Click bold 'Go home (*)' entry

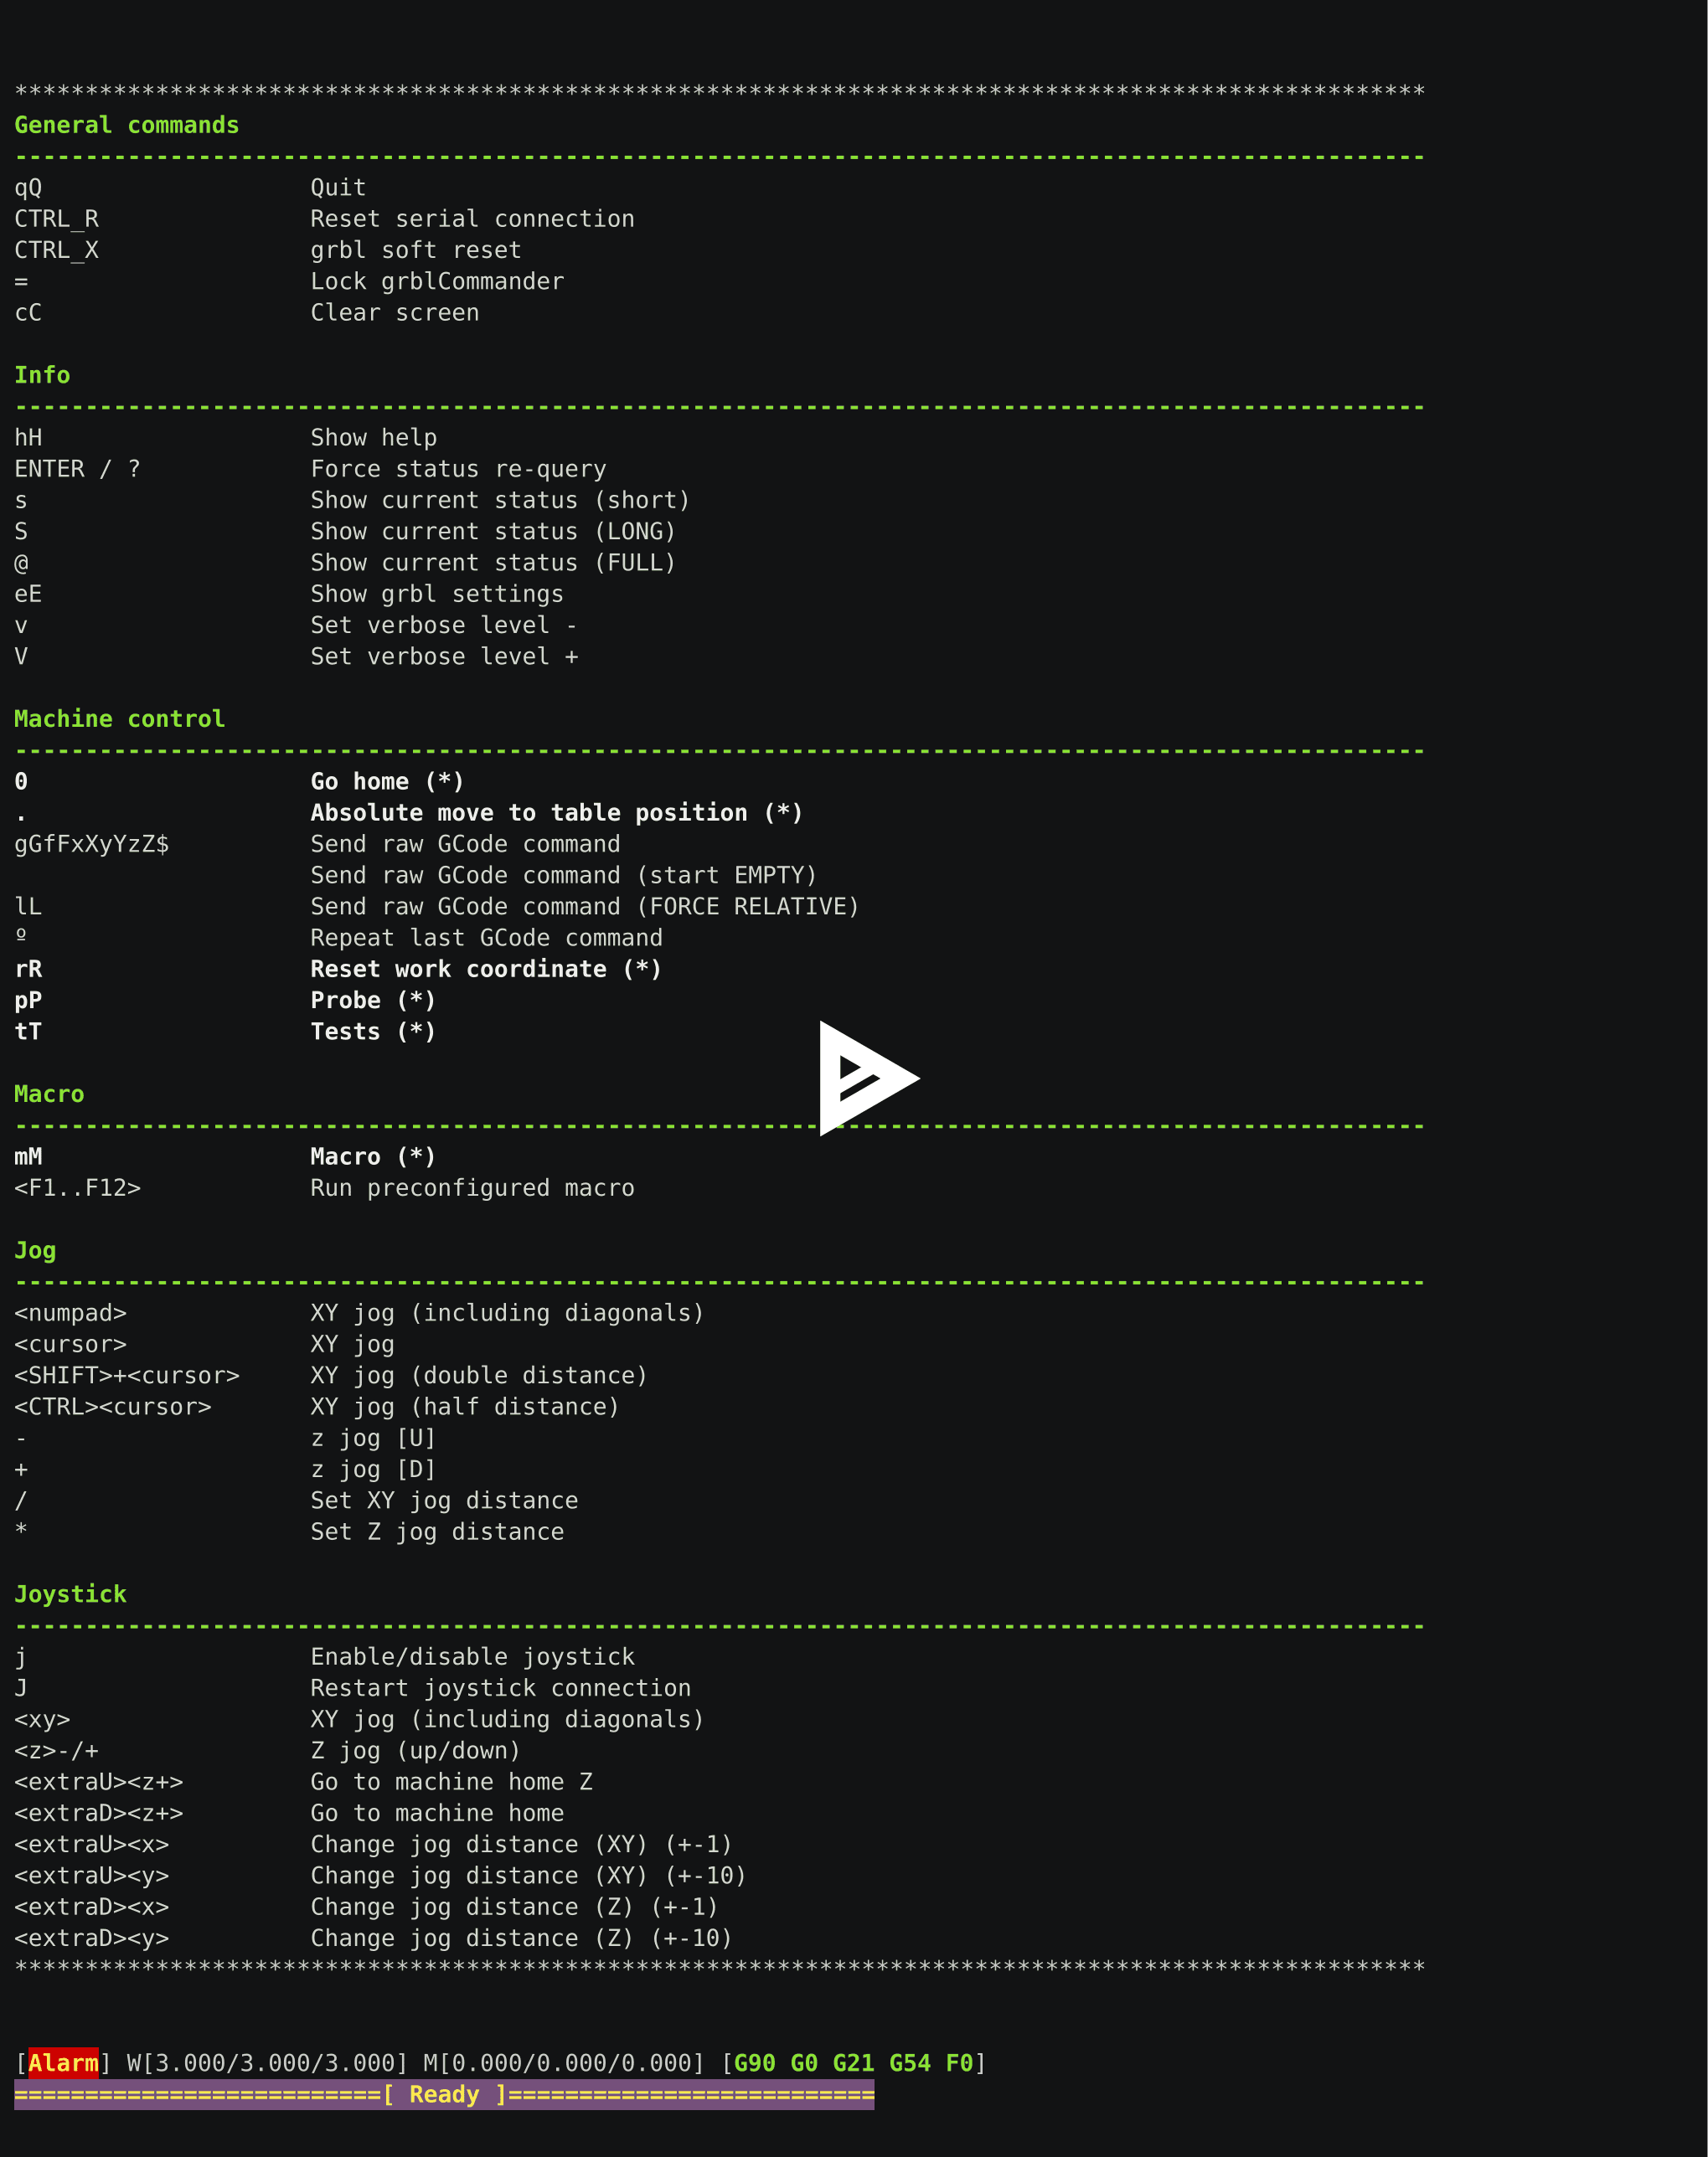tap(387, 781)
